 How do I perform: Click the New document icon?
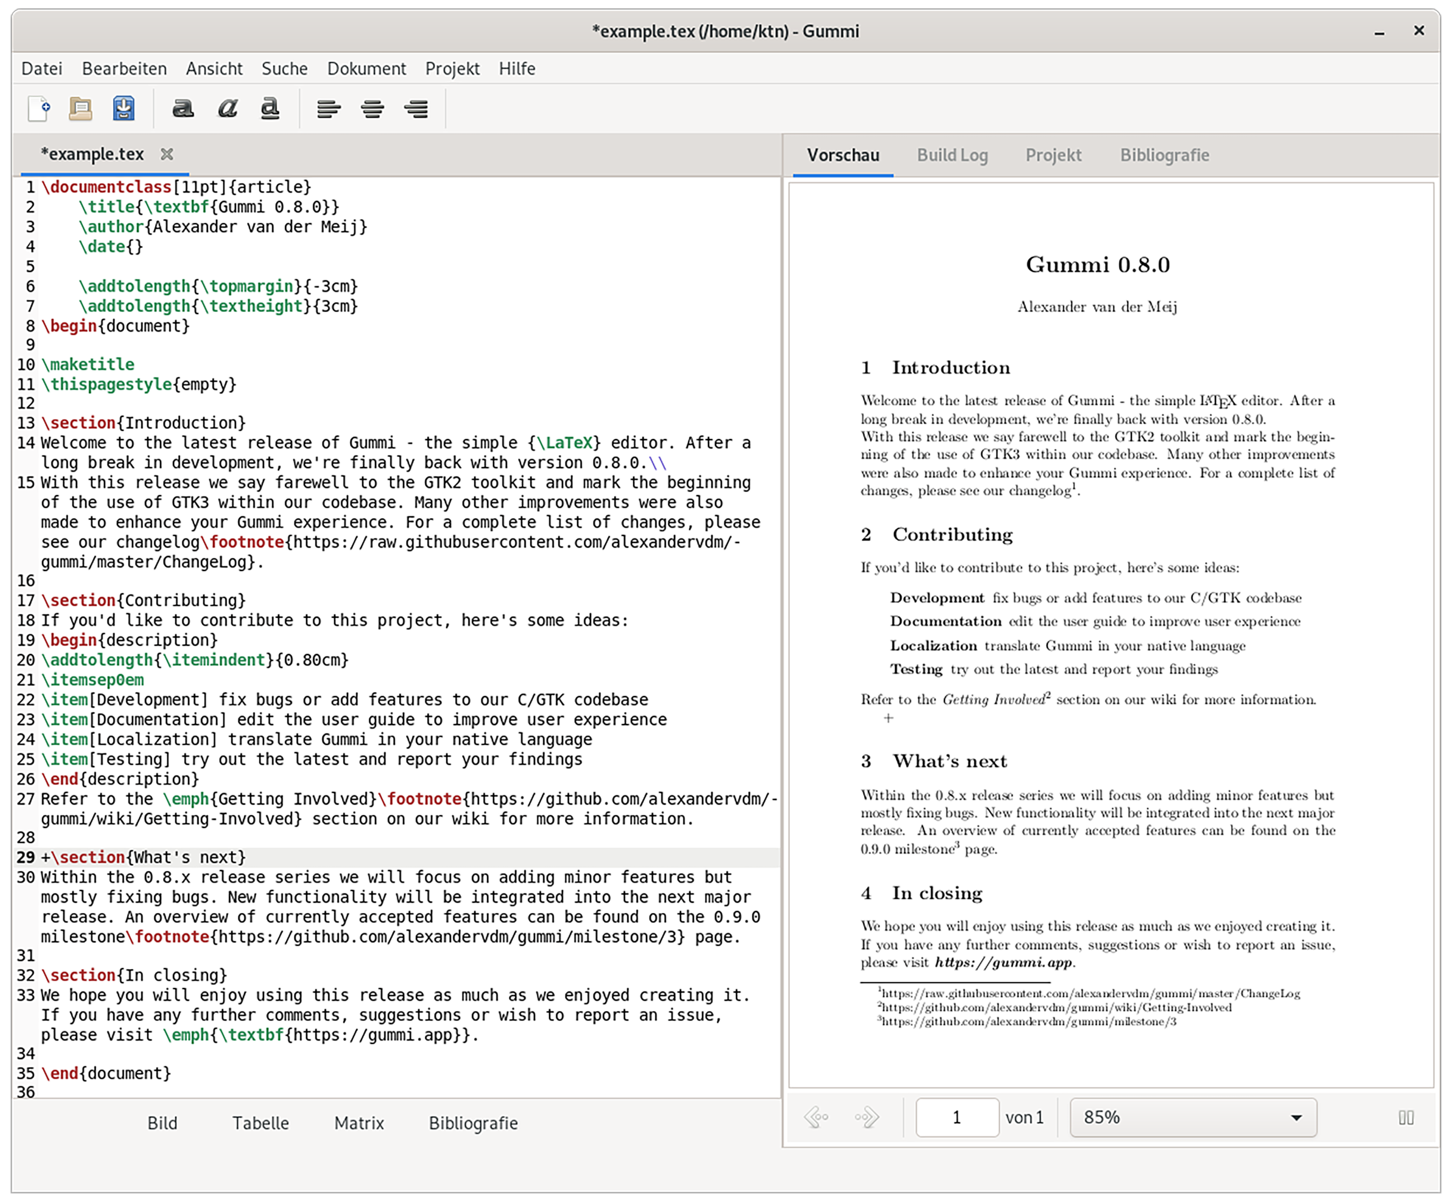coord(39,109)
